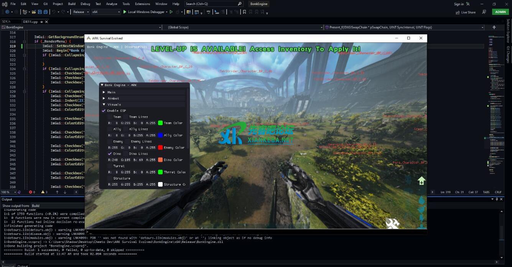Uncheck the Dino ESP checkbox
Screen dimensions: 512x267
pos(110,154)
